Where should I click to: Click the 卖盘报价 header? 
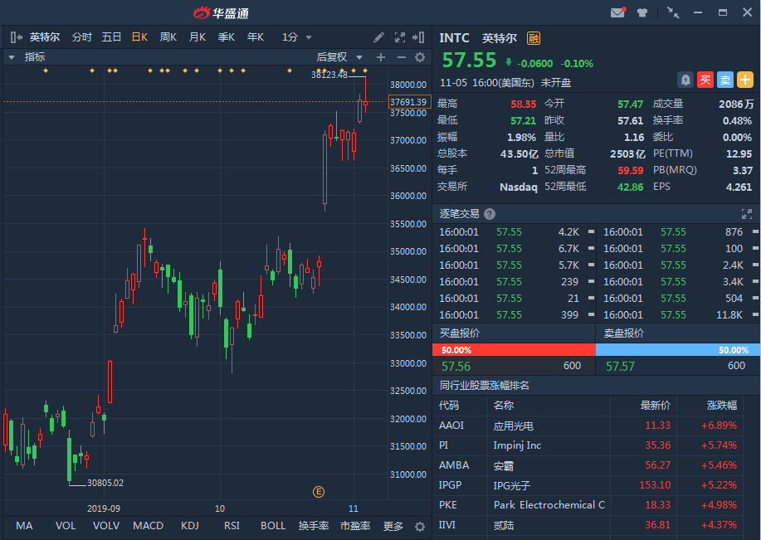623,333
